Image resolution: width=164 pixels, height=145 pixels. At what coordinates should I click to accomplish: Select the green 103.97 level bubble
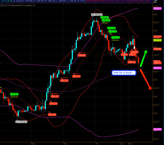(x=14, y=94)
